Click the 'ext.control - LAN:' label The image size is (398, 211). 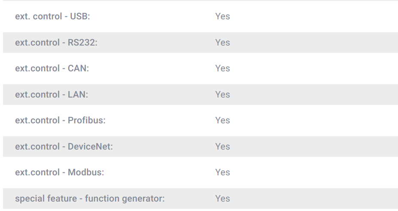pos(52,95)
